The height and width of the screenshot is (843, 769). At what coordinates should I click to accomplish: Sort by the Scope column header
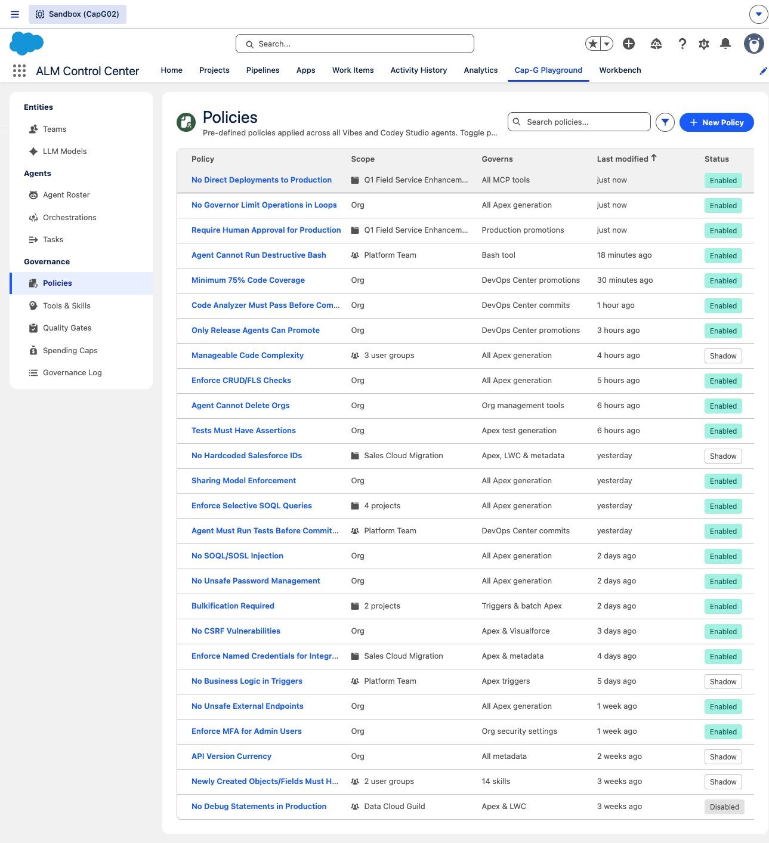point(363,159)
